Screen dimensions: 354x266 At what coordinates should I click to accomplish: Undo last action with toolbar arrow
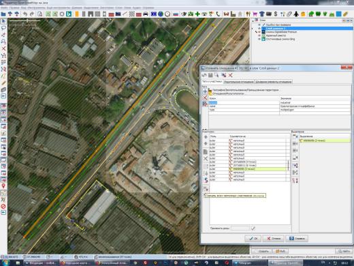[25, 14]
